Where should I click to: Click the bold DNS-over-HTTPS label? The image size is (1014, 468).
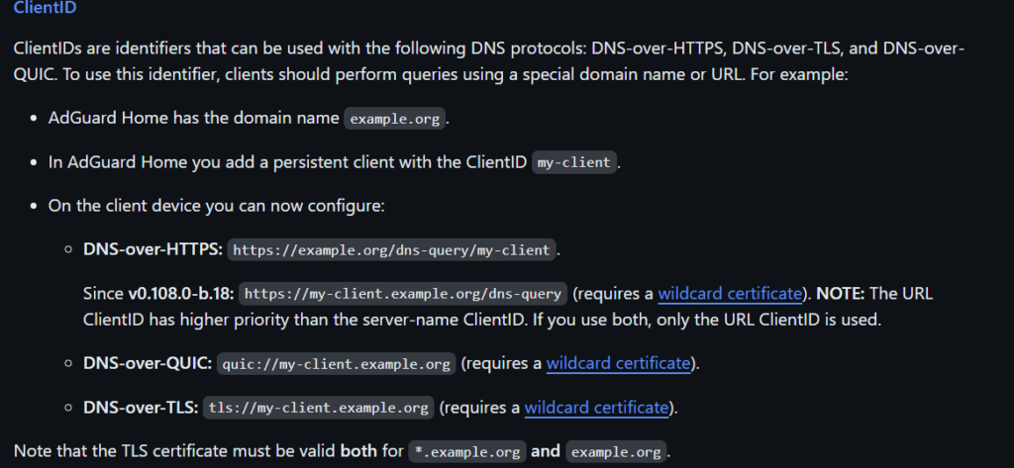(x=153, y=249)
